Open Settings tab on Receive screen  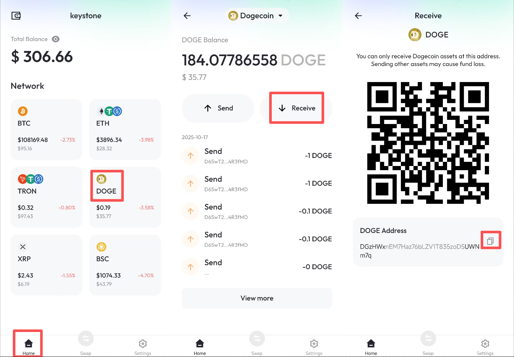pyautogui.click(x=485, y=347)
